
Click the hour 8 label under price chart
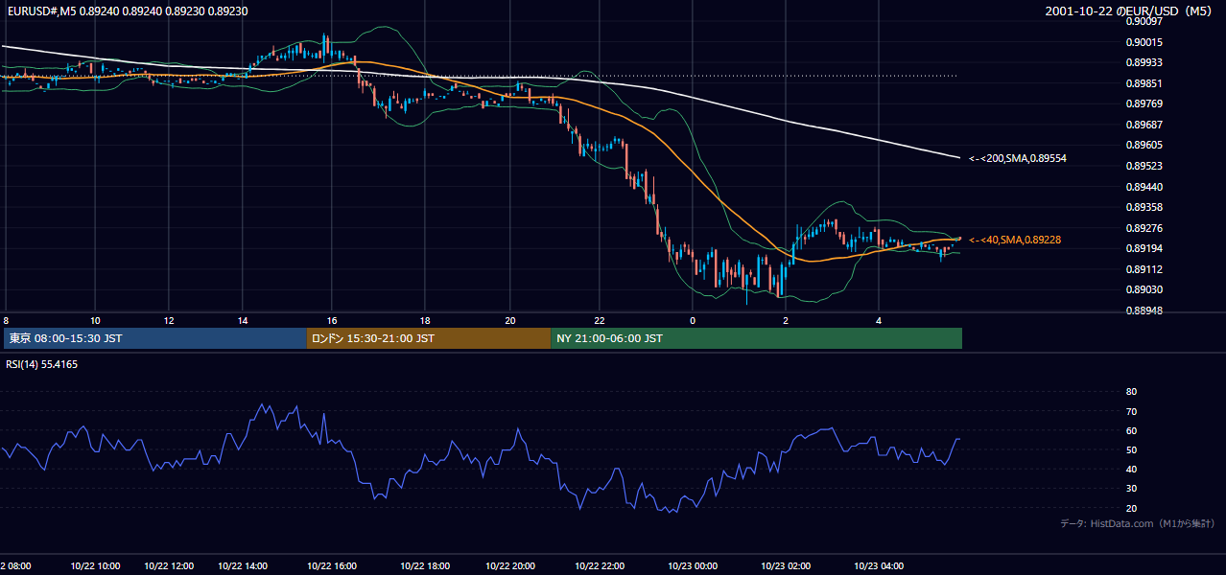(x=6, y=320)
